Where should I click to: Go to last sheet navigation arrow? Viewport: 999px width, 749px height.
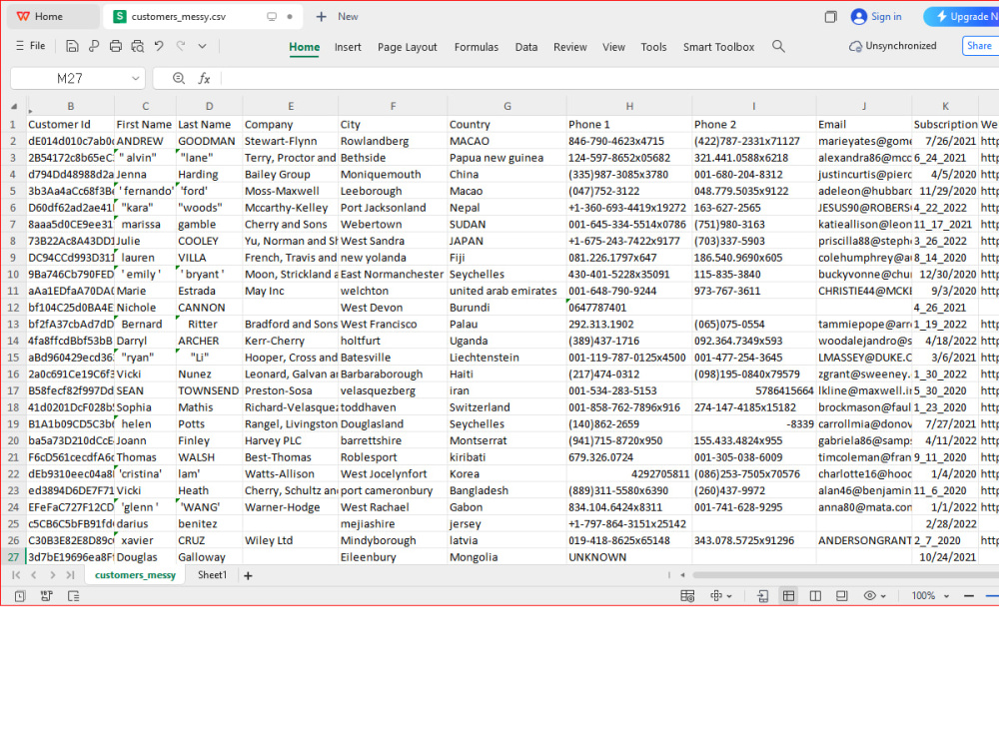tap(70, 575)
